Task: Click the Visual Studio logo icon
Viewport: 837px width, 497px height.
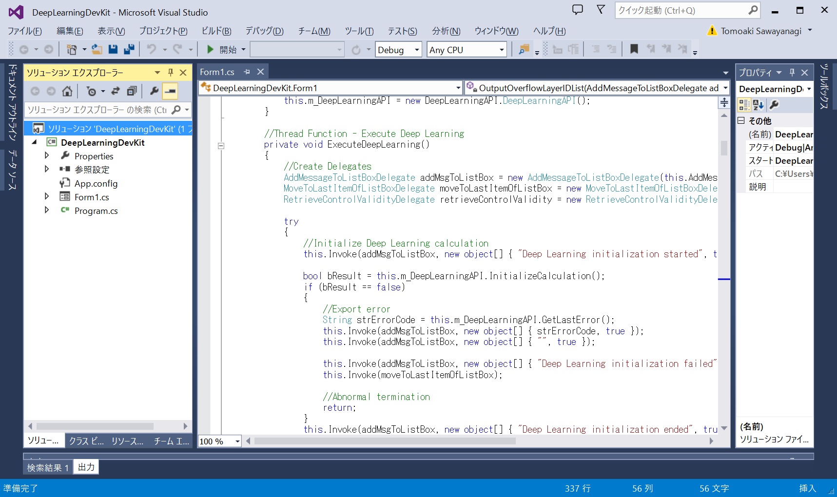Action: 16,12
